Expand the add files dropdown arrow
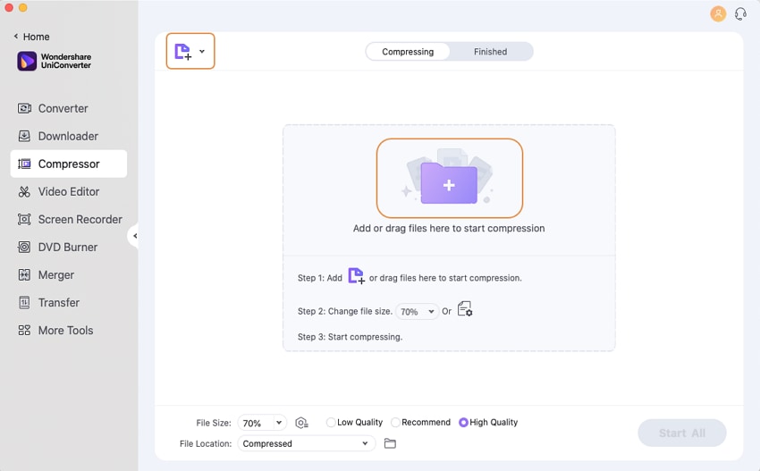 coord(202,52)
